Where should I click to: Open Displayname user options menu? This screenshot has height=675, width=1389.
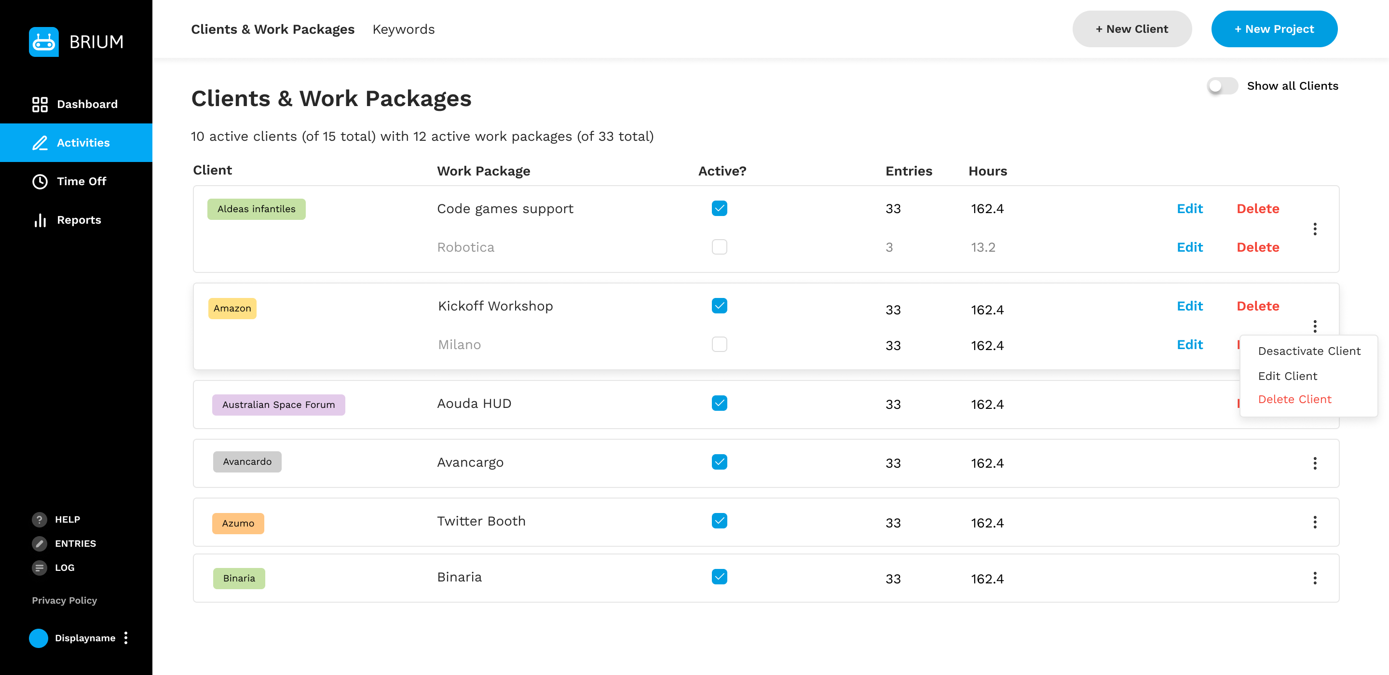[x=125, y=638]
